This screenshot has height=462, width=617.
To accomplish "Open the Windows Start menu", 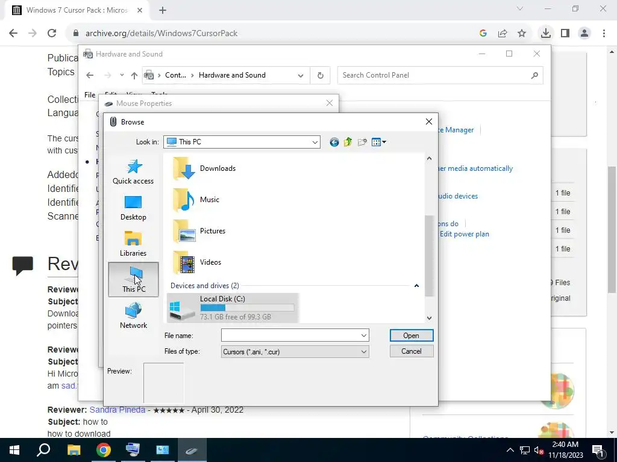I will [x=14, y=450].
